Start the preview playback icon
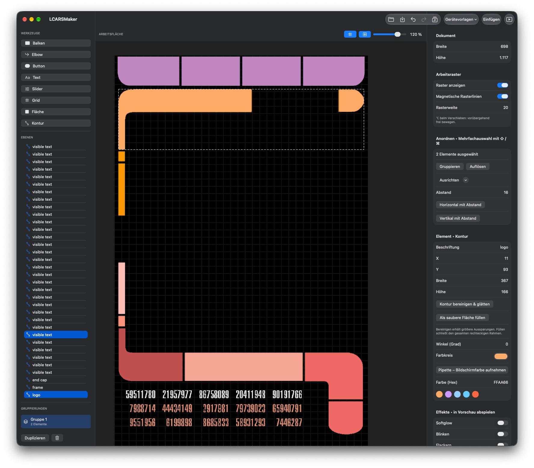The height and width of the screenshot is (468, 534). [509, 20]
